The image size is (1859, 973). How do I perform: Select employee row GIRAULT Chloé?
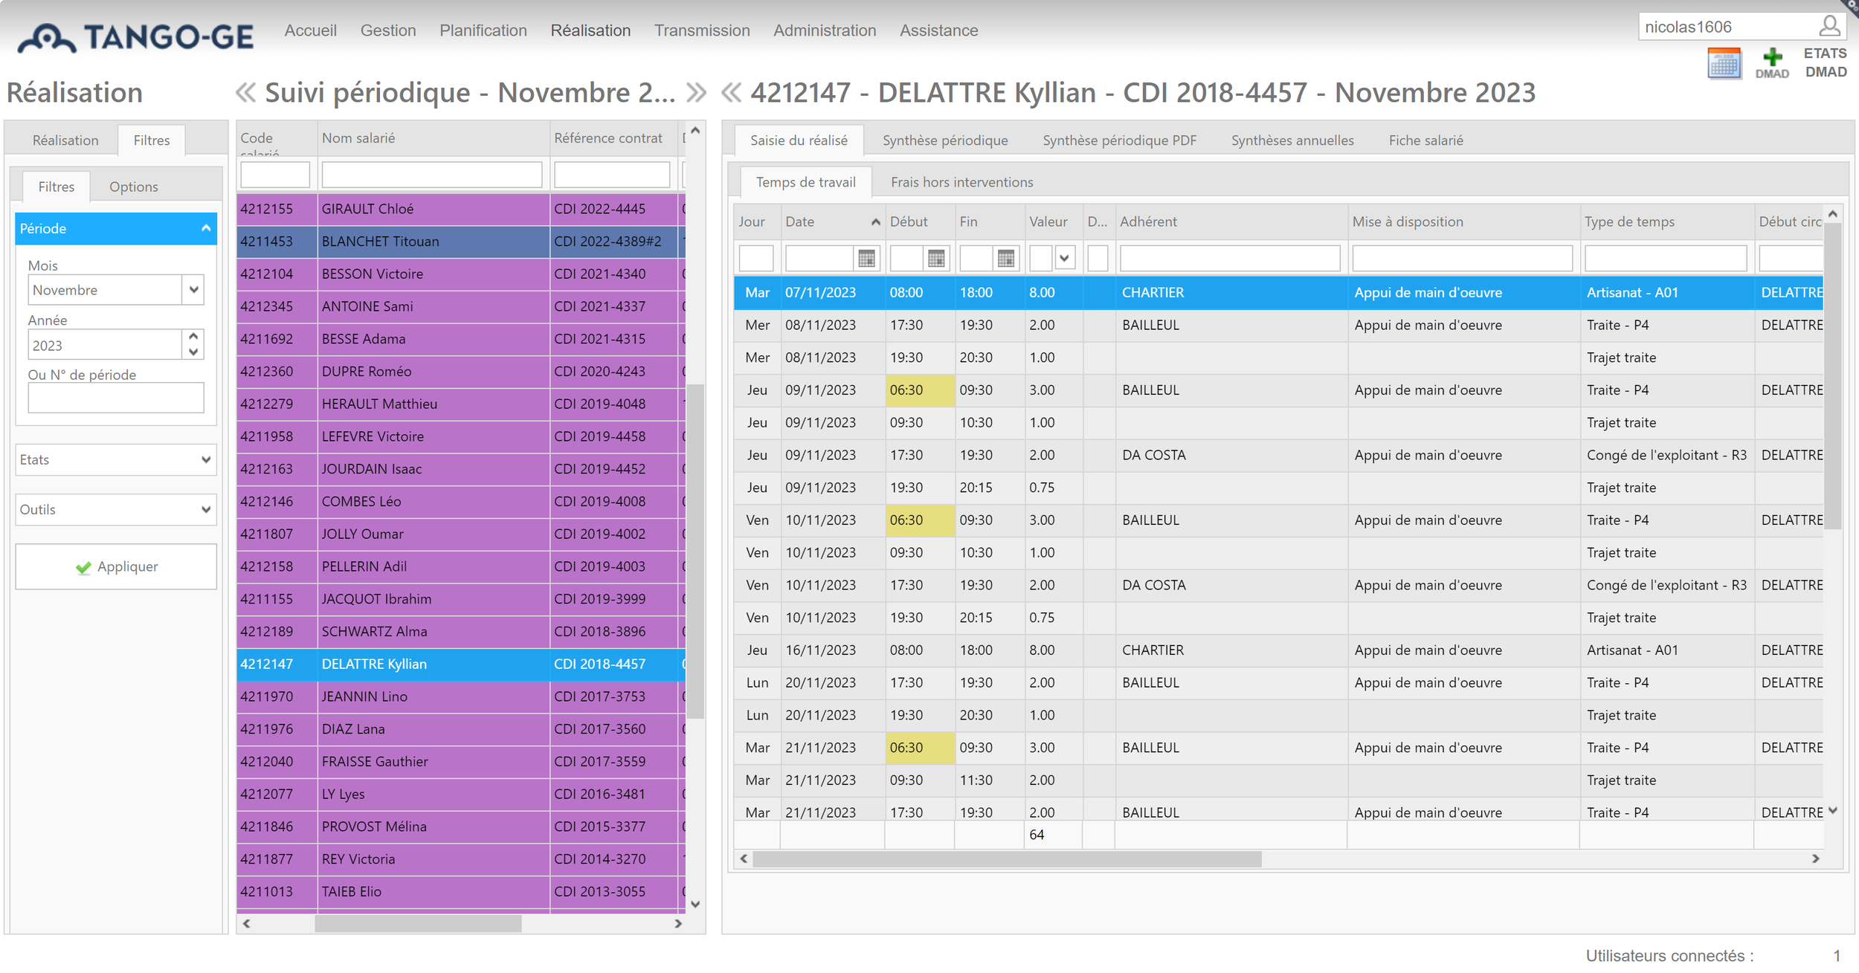click(460, 209)
